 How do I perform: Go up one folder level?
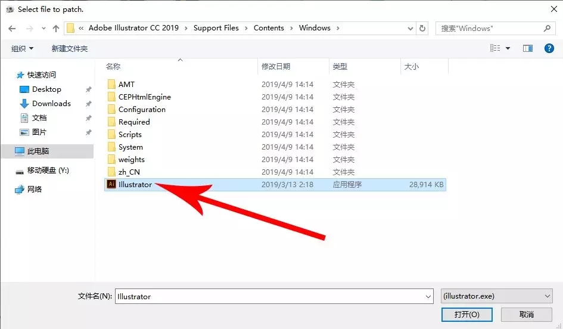coord(55,29)
